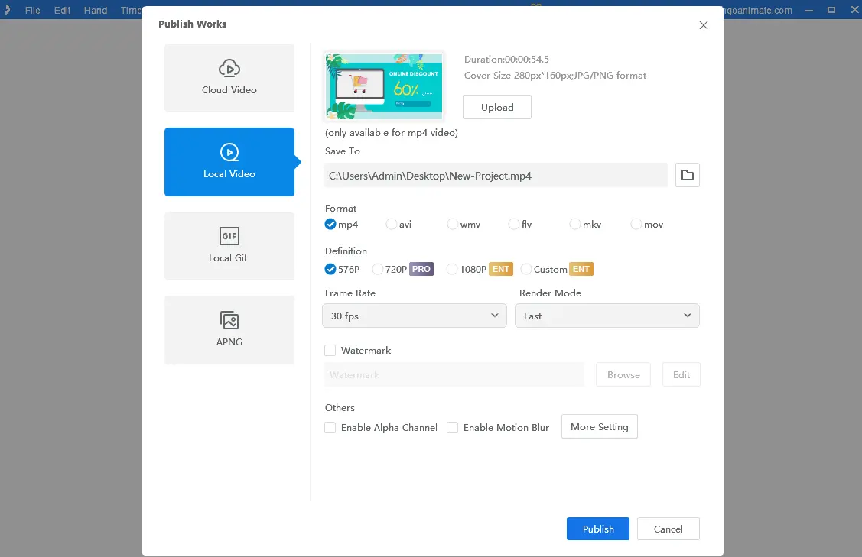Image resolution: width=862 pixels, height=557 pixels.
Task: Open folder browser for save location
Action: coord(687,175)
